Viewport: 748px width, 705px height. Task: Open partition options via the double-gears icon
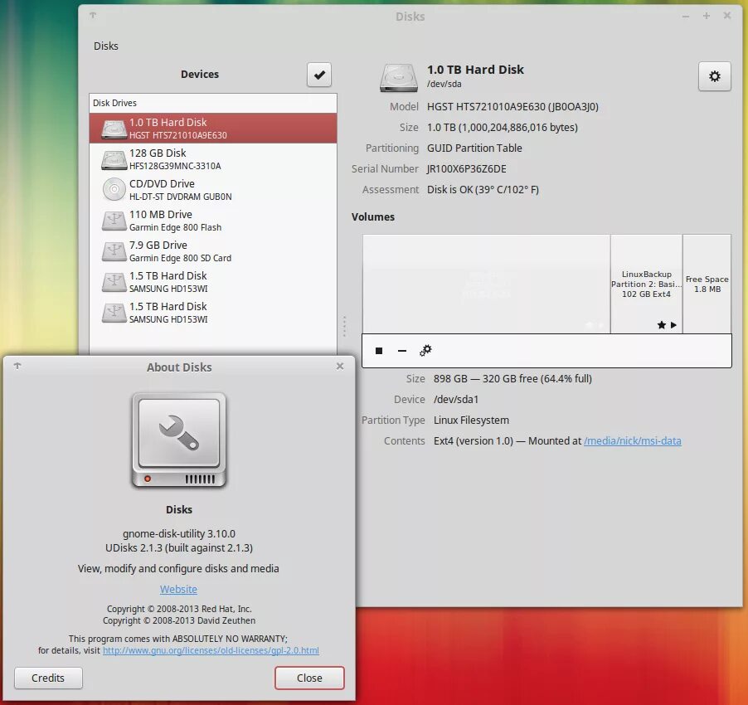[x=425, y=351]
